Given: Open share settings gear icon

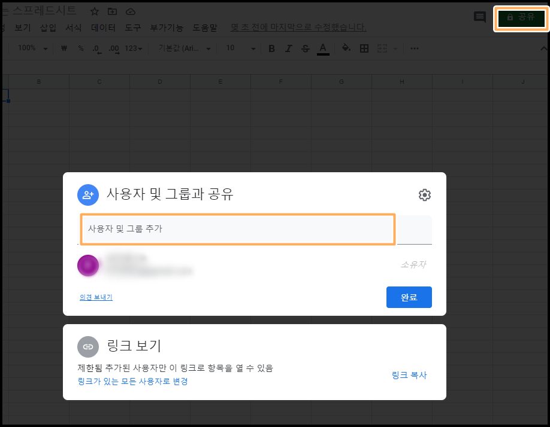Looking at the screenshot, I should click(x=424, y=195).
